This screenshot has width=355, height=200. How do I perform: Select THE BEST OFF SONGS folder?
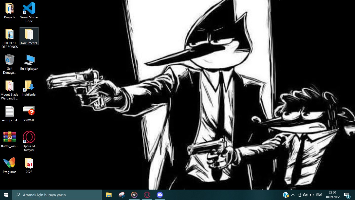(10, 38)
